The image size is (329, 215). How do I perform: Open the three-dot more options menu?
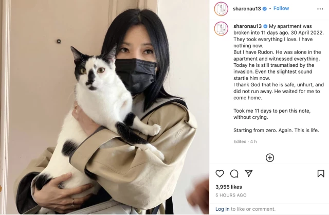(x=320, y=9)
